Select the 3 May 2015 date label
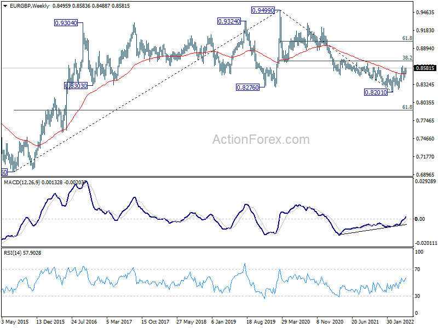The image size is (438, 328). pos(15,322)
